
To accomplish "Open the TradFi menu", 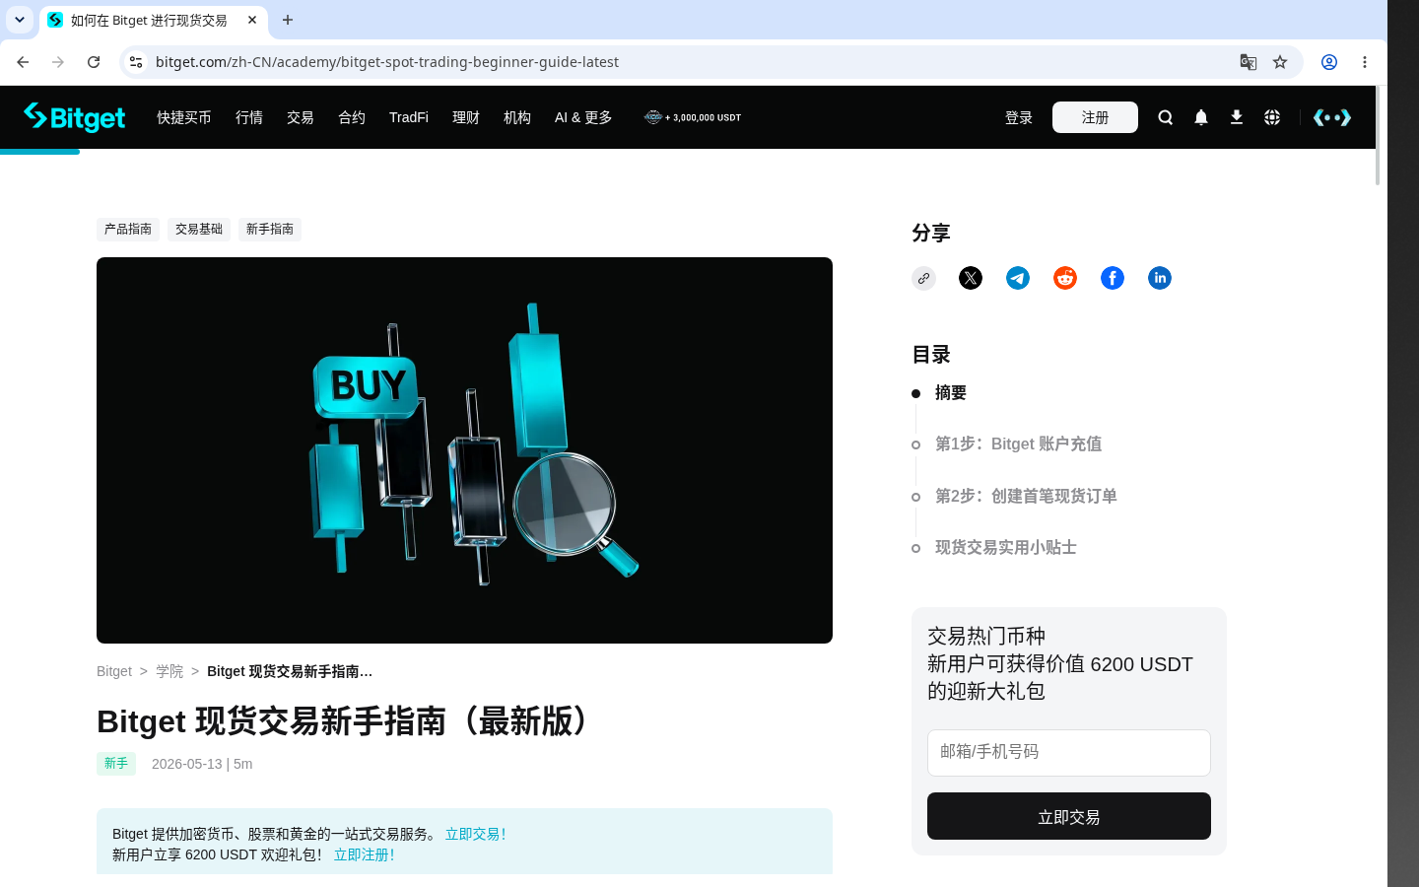I will [409, 117].
